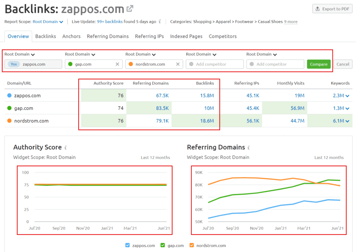Screen dimensions: 356x252
Task: Open Root Domain dropdown above nordstrom.com
Action: [140, 54]
